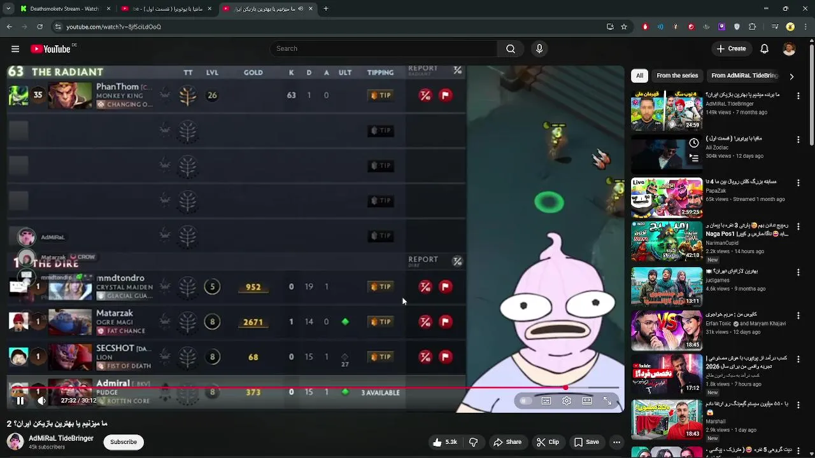815x458 pixels.
Task: Close the currently playing YouTube tab
Action: tap(311, 9)
